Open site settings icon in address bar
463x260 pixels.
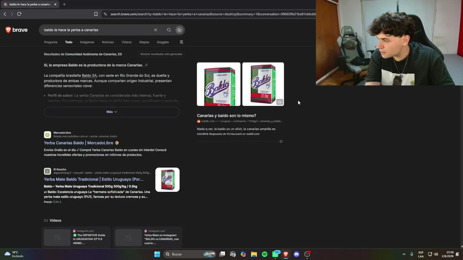[x=105, y=14]
